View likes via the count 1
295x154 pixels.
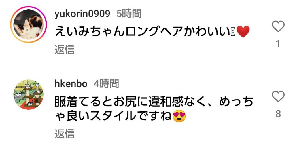pos(278,44)
